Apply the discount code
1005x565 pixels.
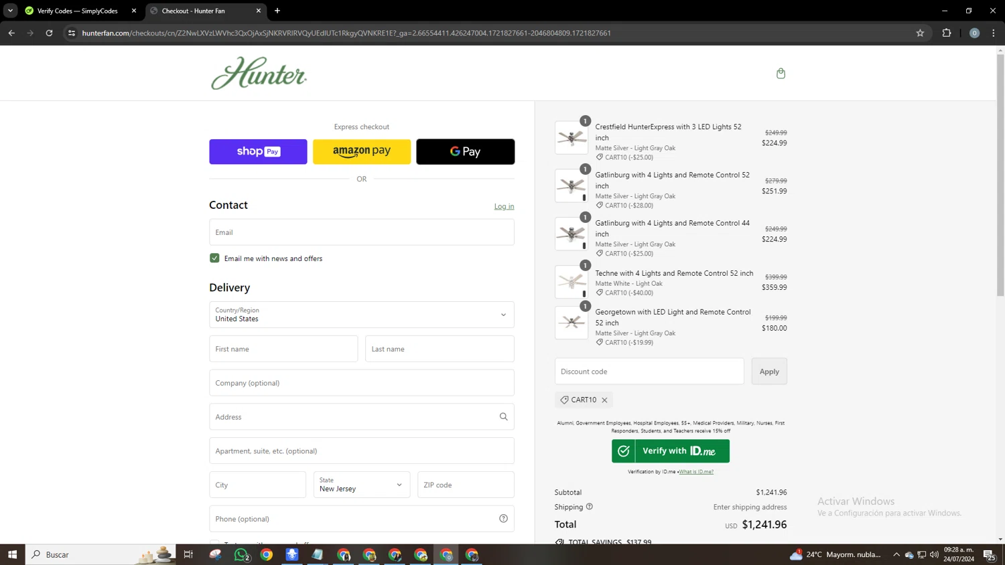pos(769,372)
